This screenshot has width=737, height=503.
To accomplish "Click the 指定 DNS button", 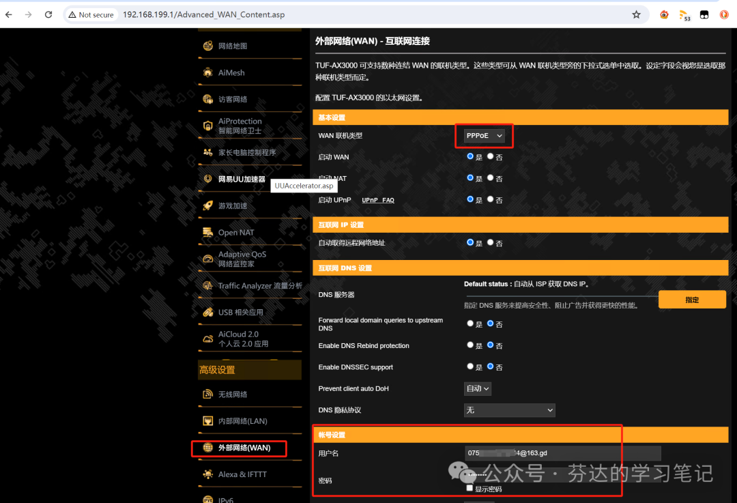I will tap(692, 300).
